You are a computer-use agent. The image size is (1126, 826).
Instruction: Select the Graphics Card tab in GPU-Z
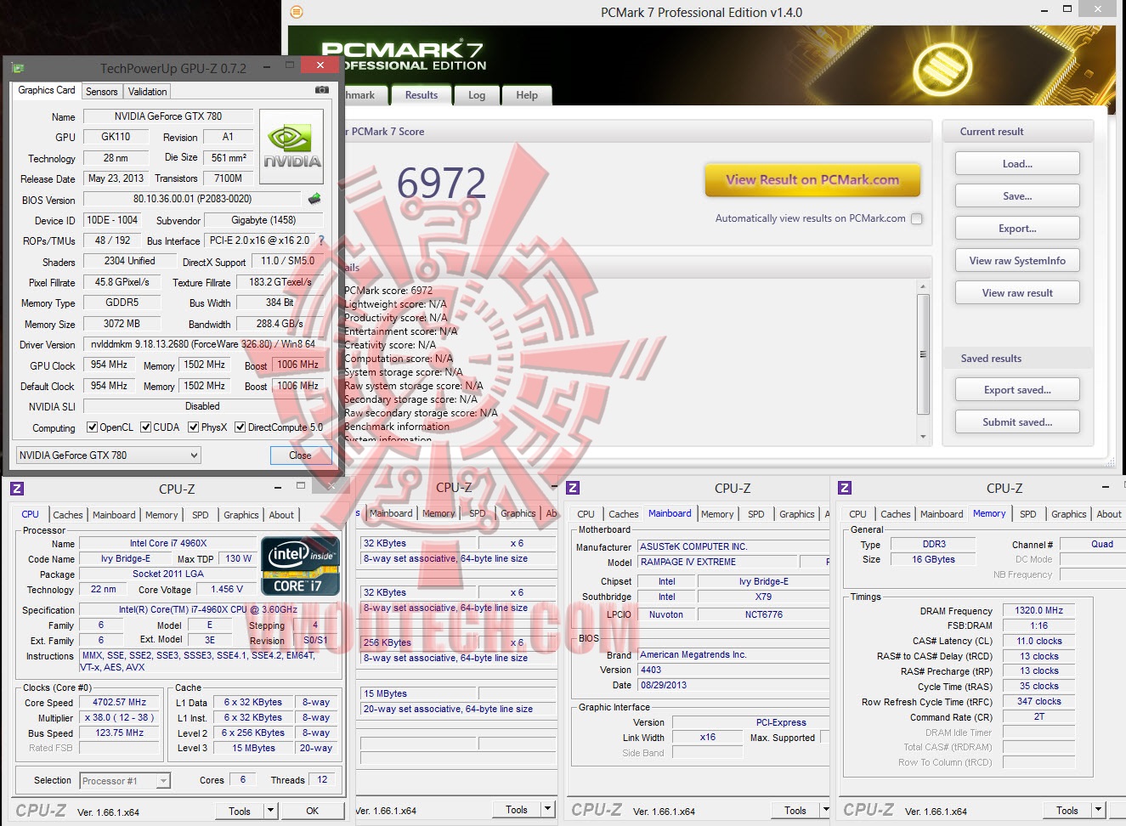tap(47, 90)
